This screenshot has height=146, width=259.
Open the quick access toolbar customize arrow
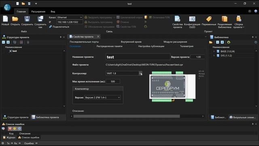tap(36, 4)
